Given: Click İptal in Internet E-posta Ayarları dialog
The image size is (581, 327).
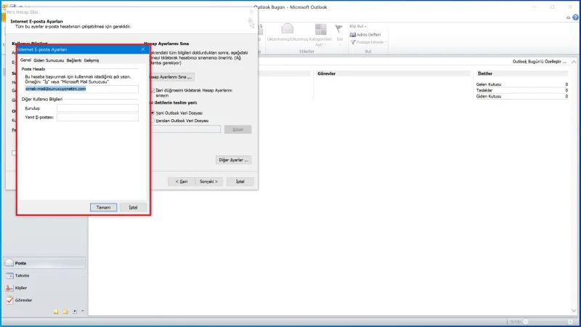Looking at the screenshot, I should [133, 207].
